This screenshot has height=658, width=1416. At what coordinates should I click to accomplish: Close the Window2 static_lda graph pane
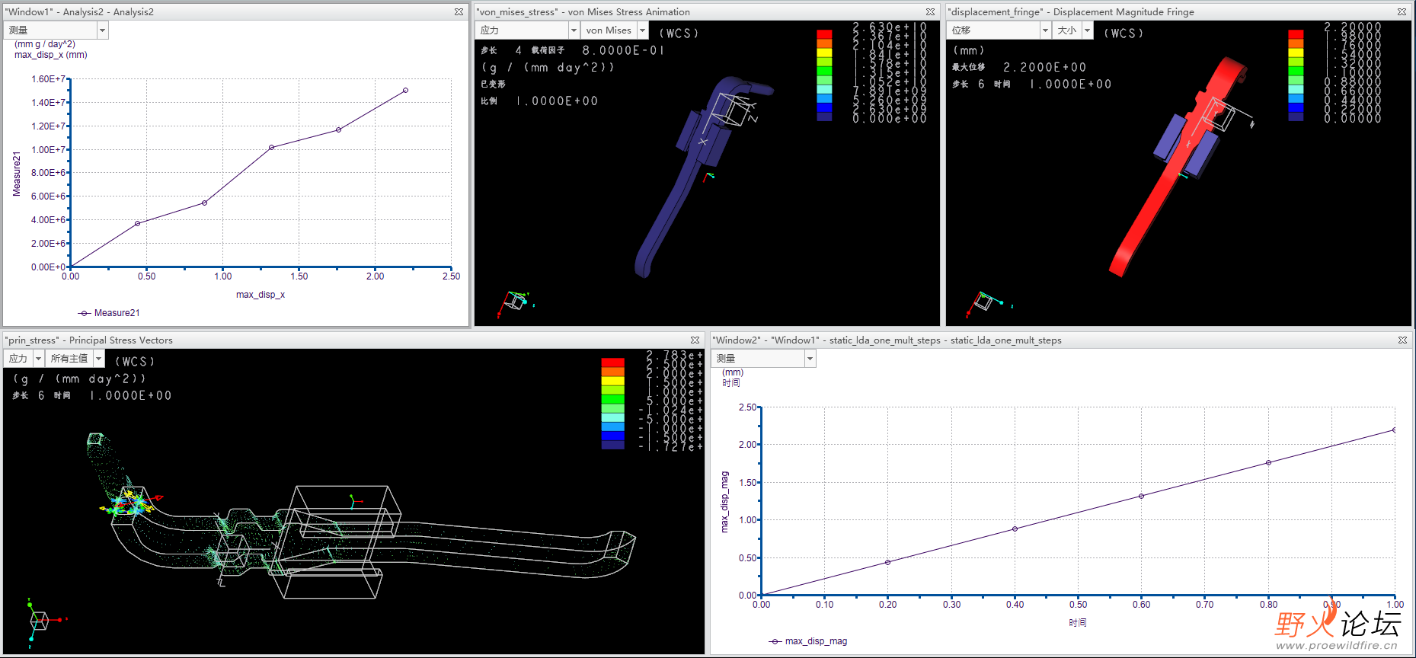coord(1402,340)
